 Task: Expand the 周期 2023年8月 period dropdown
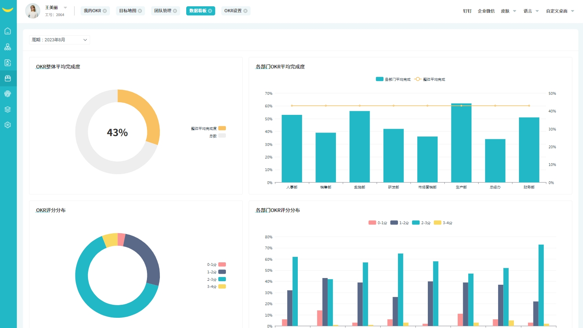click(x=59, y=40)
